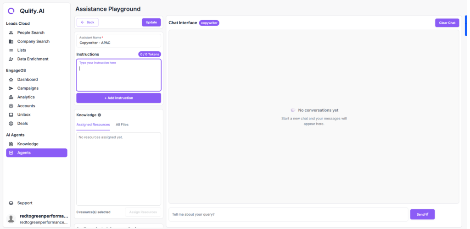470x229 pixels.
Task: Click the Knowledge info icon
Action: pos(100,115)
